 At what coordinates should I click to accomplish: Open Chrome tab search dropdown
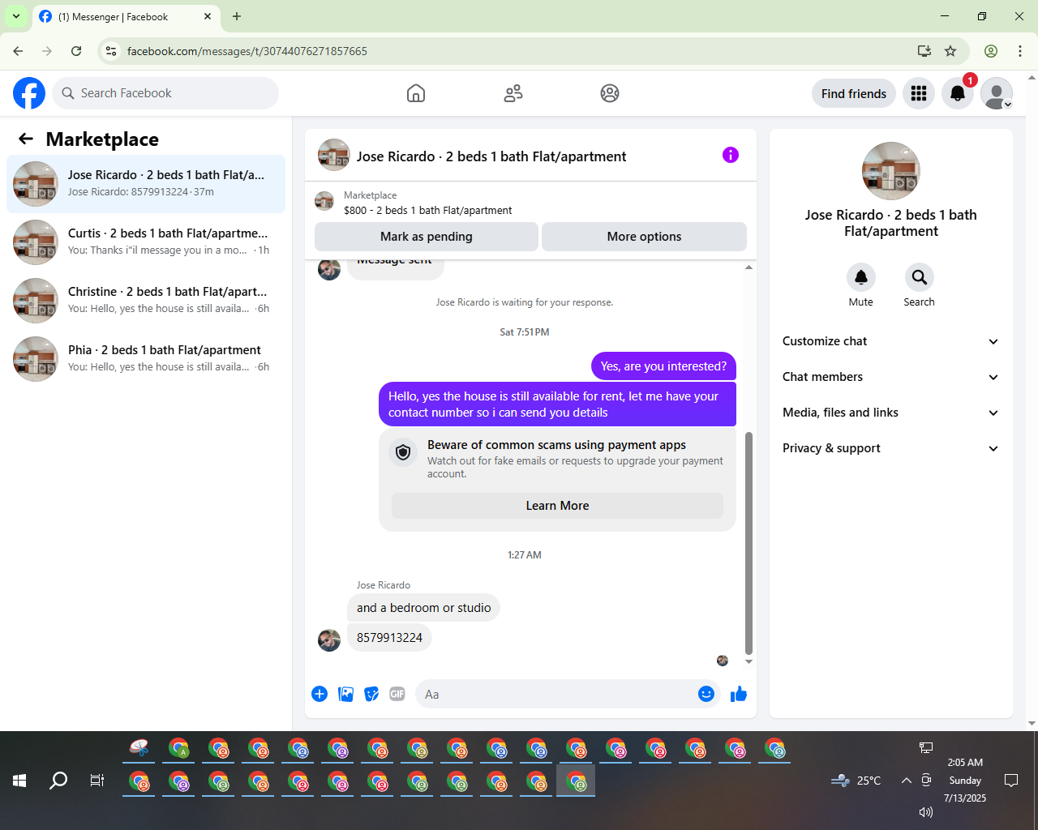tap(16, 16)
